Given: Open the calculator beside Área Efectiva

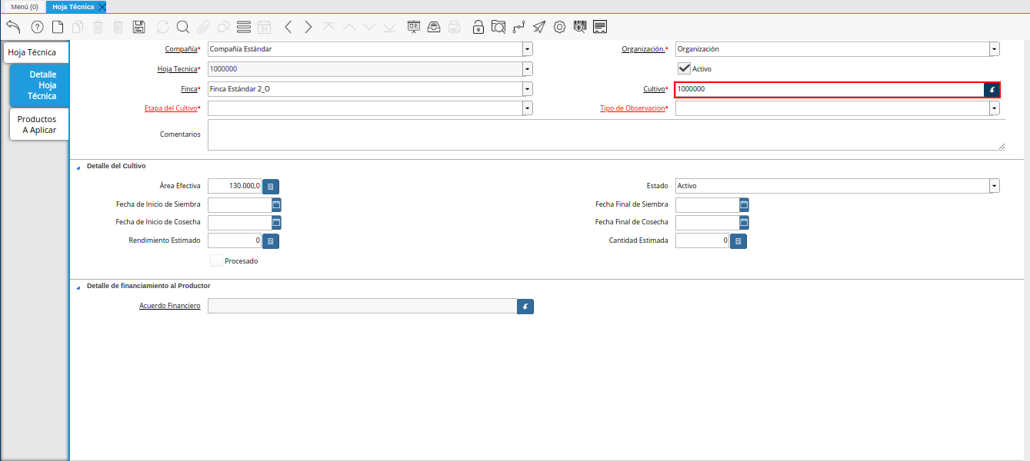Looking at the screenshot, I should coord(271,186).
